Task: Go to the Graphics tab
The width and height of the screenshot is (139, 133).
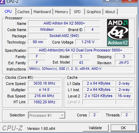Action: pyautogui.click(x=94, y=12)
